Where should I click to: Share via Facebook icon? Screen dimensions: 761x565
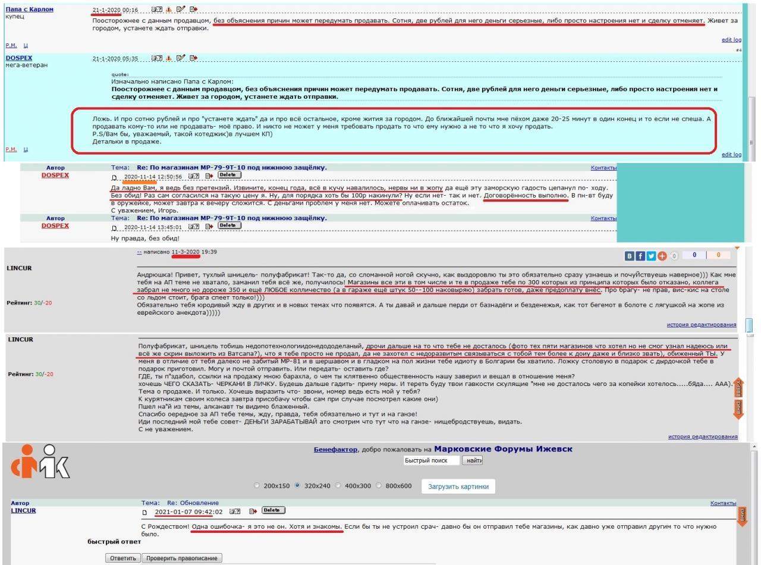tap(640, 256)
